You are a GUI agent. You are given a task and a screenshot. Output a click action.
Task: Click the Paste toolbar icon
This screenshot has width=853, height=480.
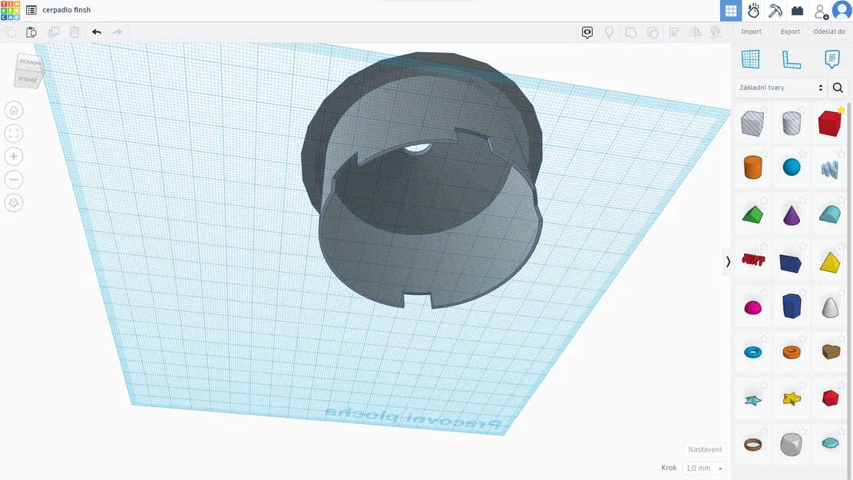tap(31, 32)
